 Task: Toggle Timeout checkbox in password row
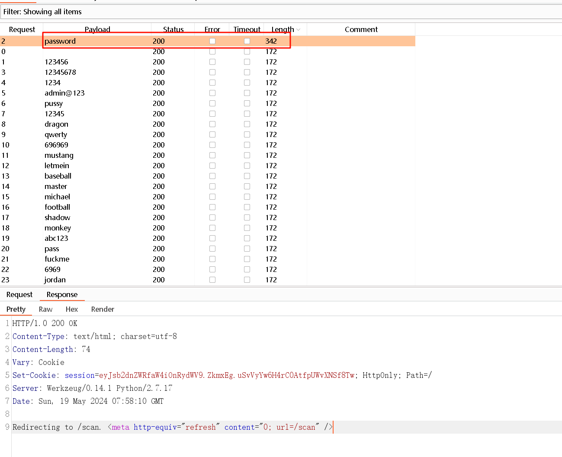click(247, 41)
